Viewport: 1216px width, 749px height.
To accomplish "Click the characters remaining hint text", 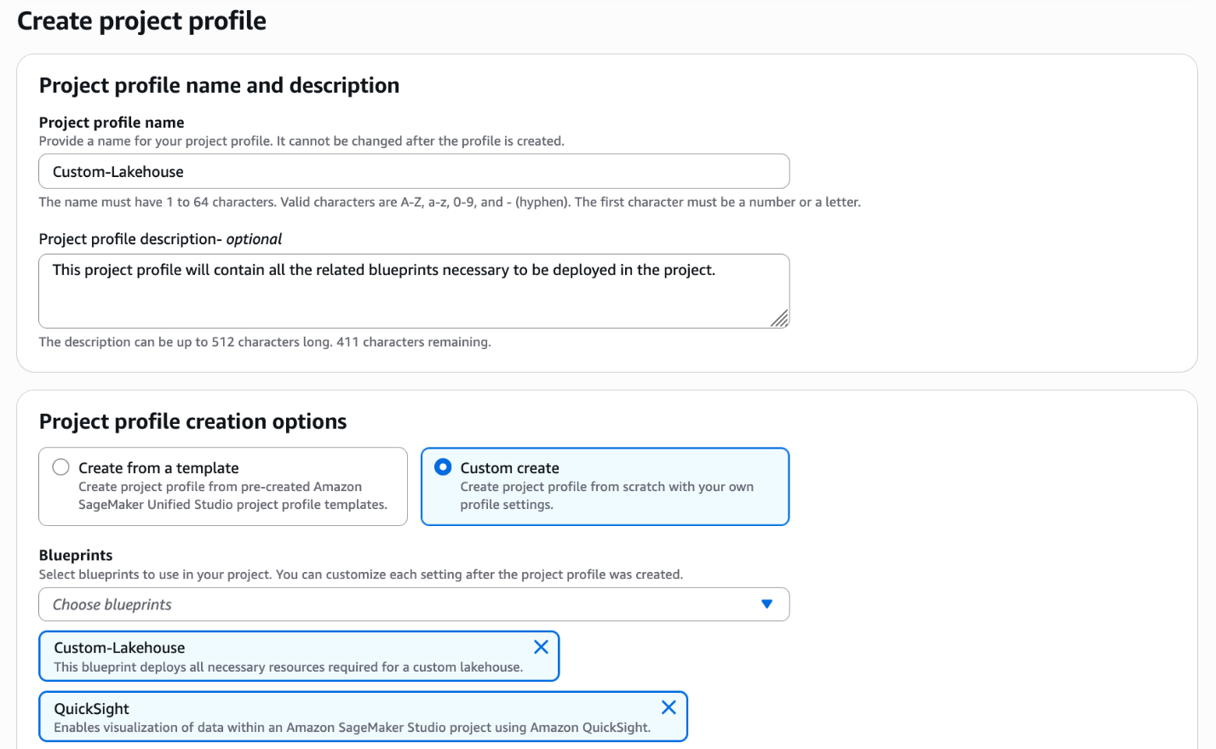I will 265,342.
